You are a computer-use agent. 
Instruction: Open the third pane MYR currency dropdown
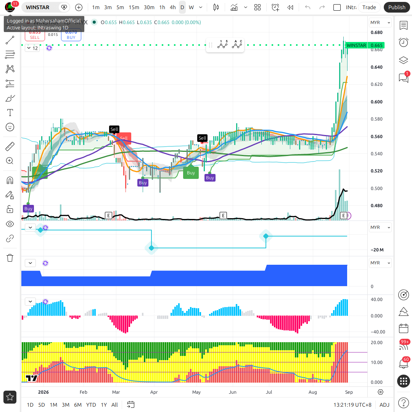pos(380,263)
